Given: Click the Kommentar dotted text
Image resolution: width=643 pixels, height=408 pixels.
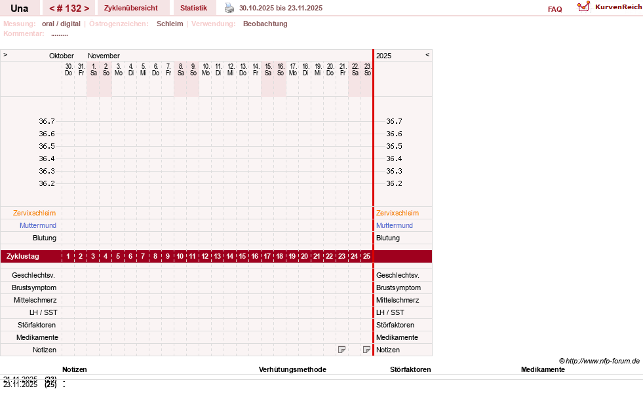Looking at the screenshot, I should [x=60, y=34].
